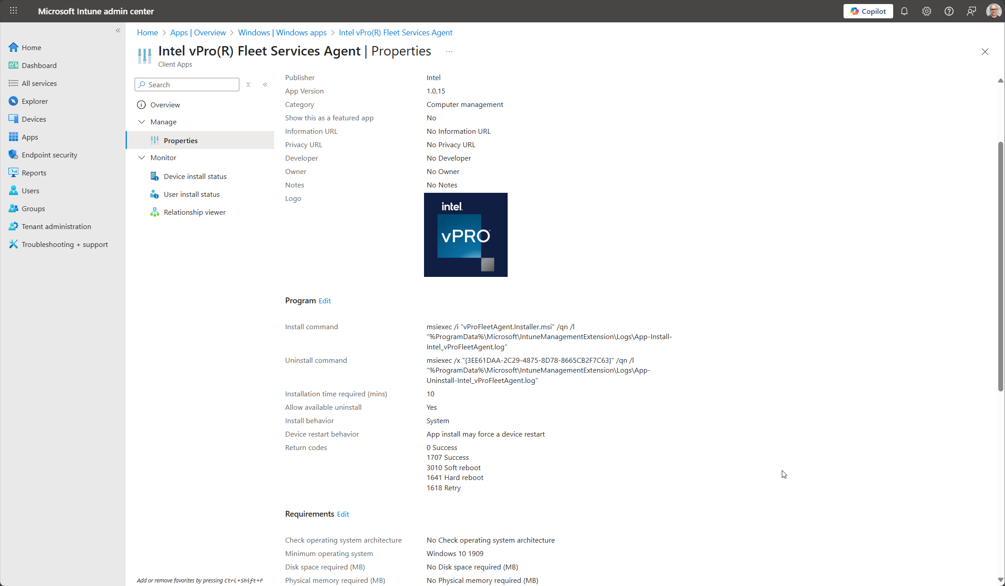Click the Endpoint security shield icon
Image resolution: width=1005 pixels, height=586 pixels.
pos(13,155)
